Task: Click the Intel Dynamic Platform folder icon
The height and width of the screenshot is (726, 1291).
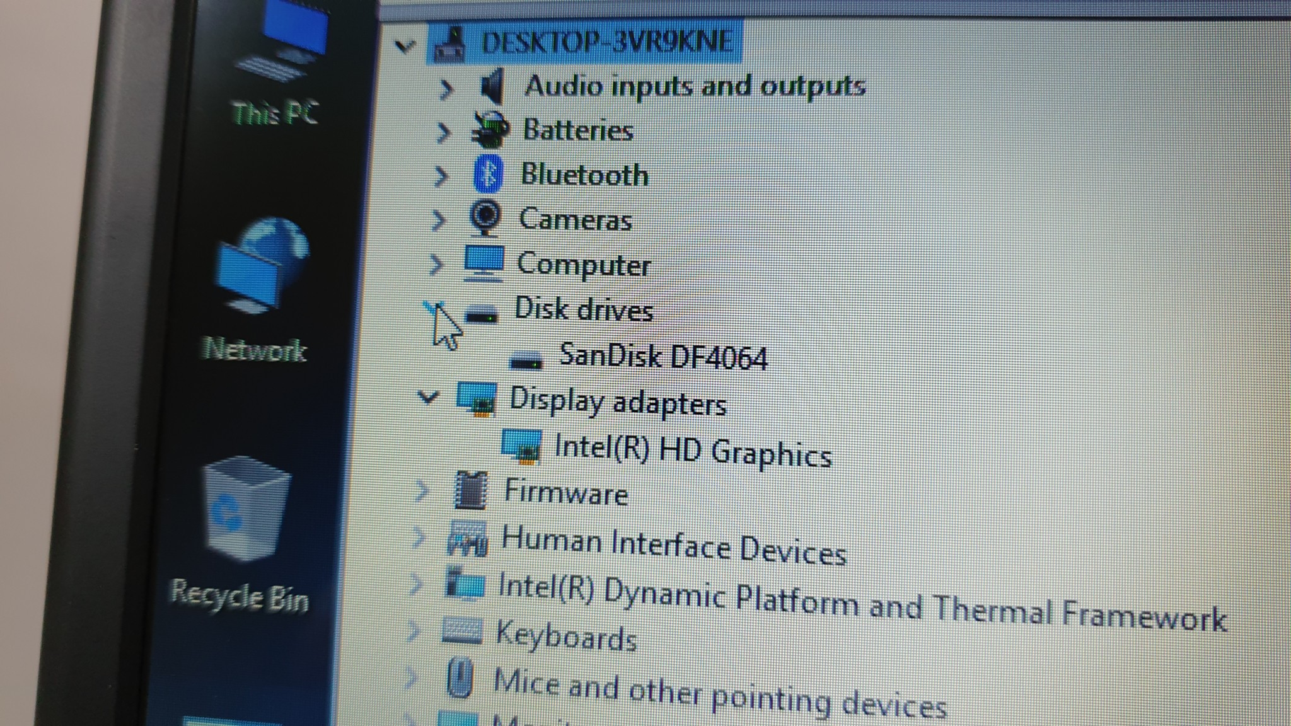Action: (465, 583)
